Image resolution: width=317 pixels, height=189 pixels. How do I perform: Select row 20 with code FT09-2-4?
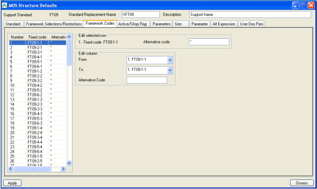tap(37, 133)
